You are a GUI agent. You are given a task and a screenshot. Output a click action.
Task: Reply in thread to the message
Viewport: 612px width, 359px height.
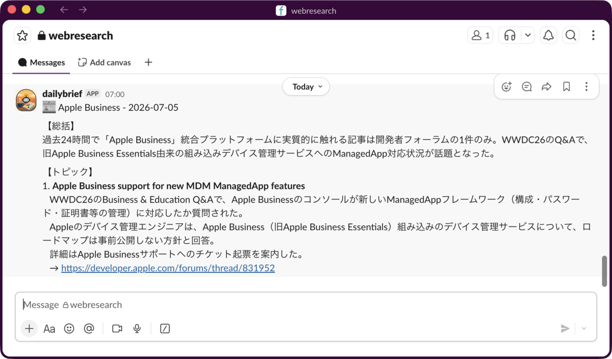pyautogui.click(x=527, y=87)
